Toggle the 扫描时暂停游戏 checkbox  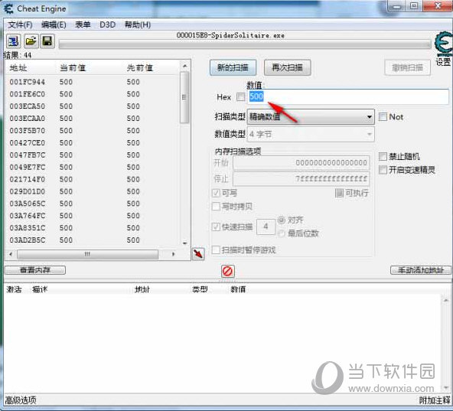[x=216, y=250]
